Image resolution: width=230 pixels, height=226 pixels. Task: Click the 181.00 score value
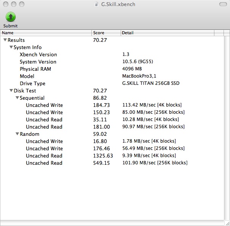pos(102,127)
